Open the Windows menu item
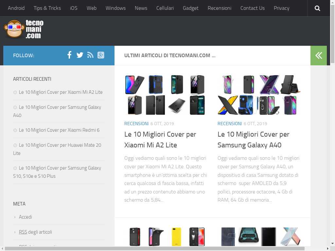 click(115, 8)
